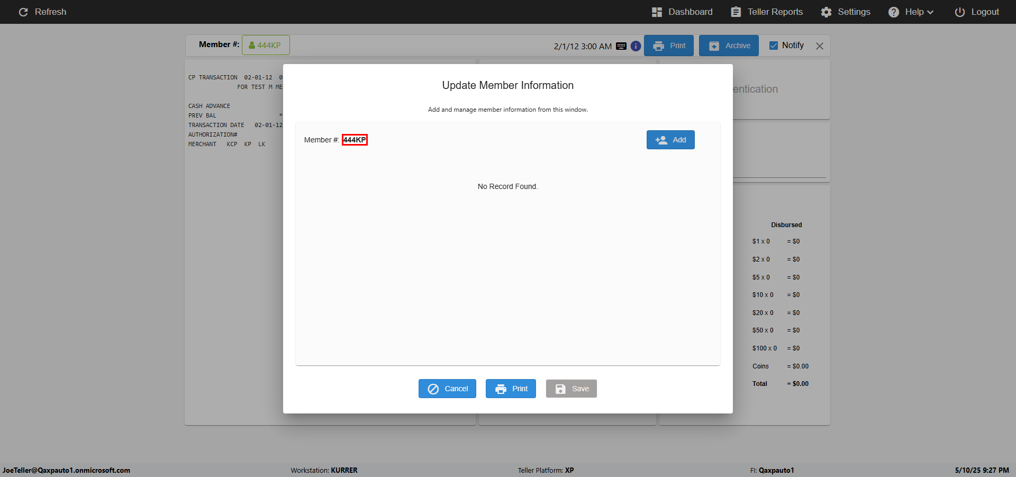The width and height of the screenshot is (1016, 477).
Task: Click the 'No Record Found.' message
Action: click(x=507, y=186)
